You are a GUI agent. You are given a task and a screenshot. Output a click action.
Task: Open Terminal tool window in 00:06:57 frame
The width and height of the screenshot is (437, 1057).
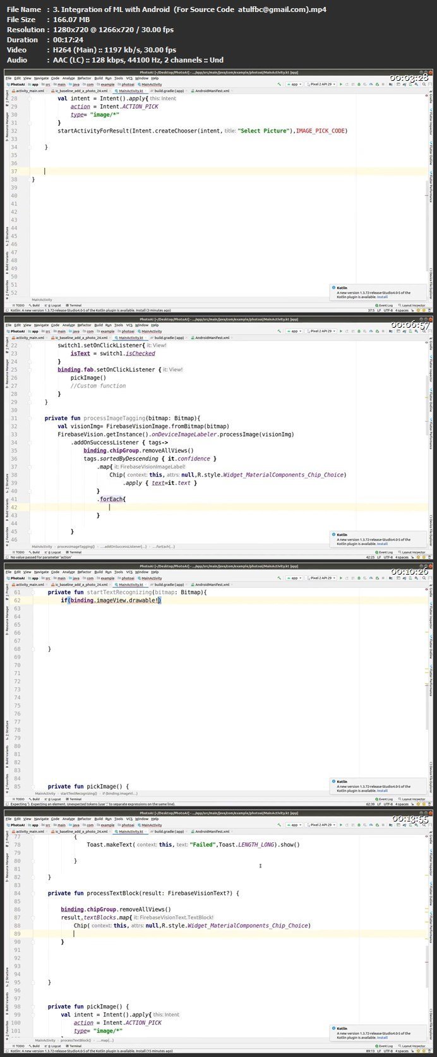(x=75, y=552)
